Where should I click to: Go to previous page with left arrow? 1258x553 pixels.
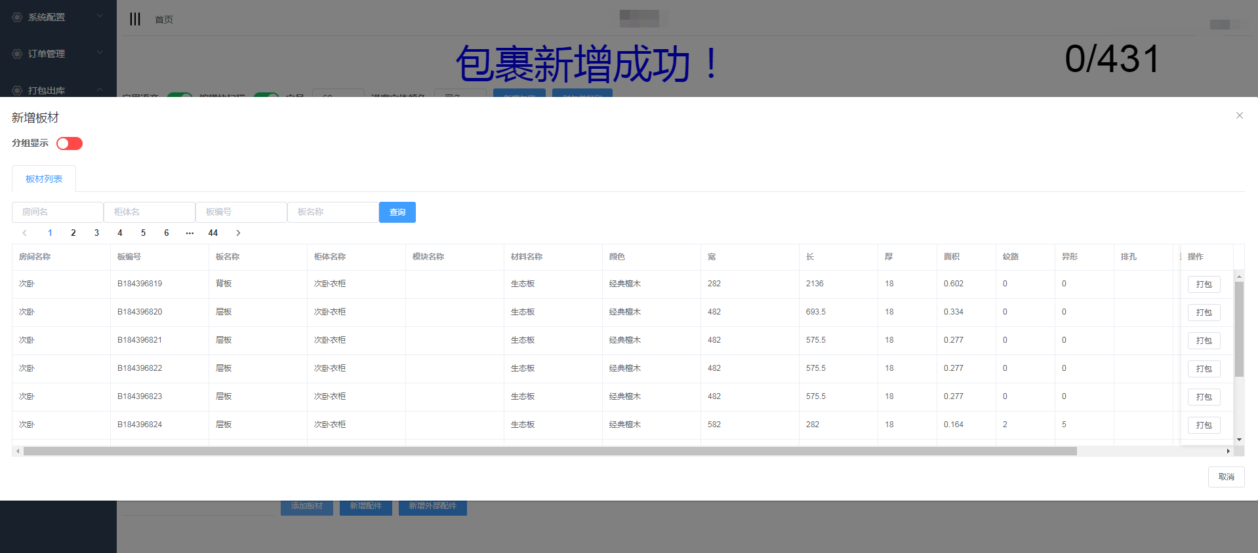click(x=25, y=233)
